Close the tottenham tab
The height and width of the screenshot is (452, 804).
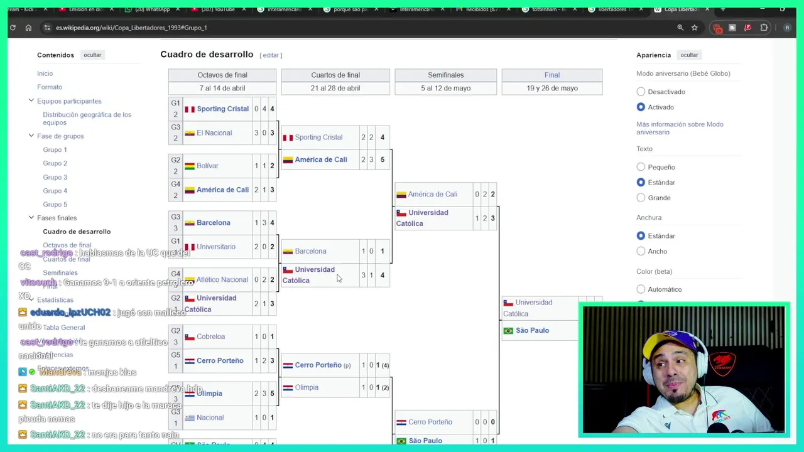click(x=575, y=9)
